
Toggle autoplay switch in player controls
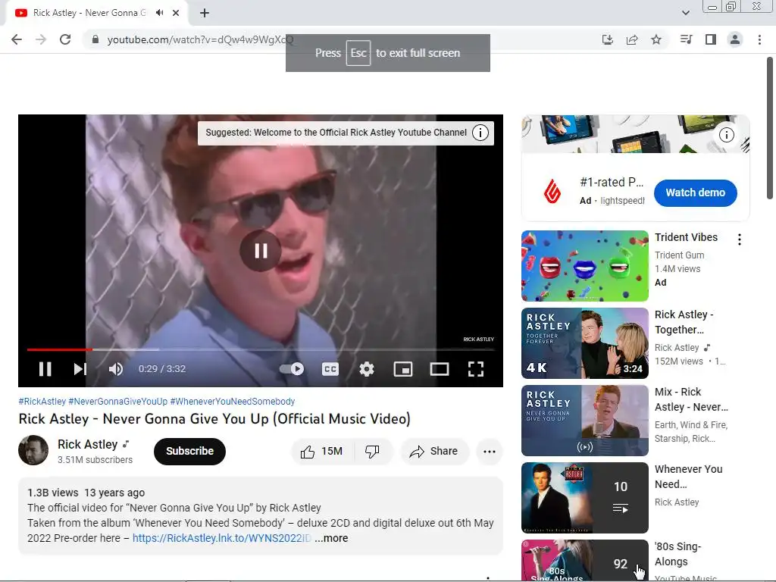(292, 369)
